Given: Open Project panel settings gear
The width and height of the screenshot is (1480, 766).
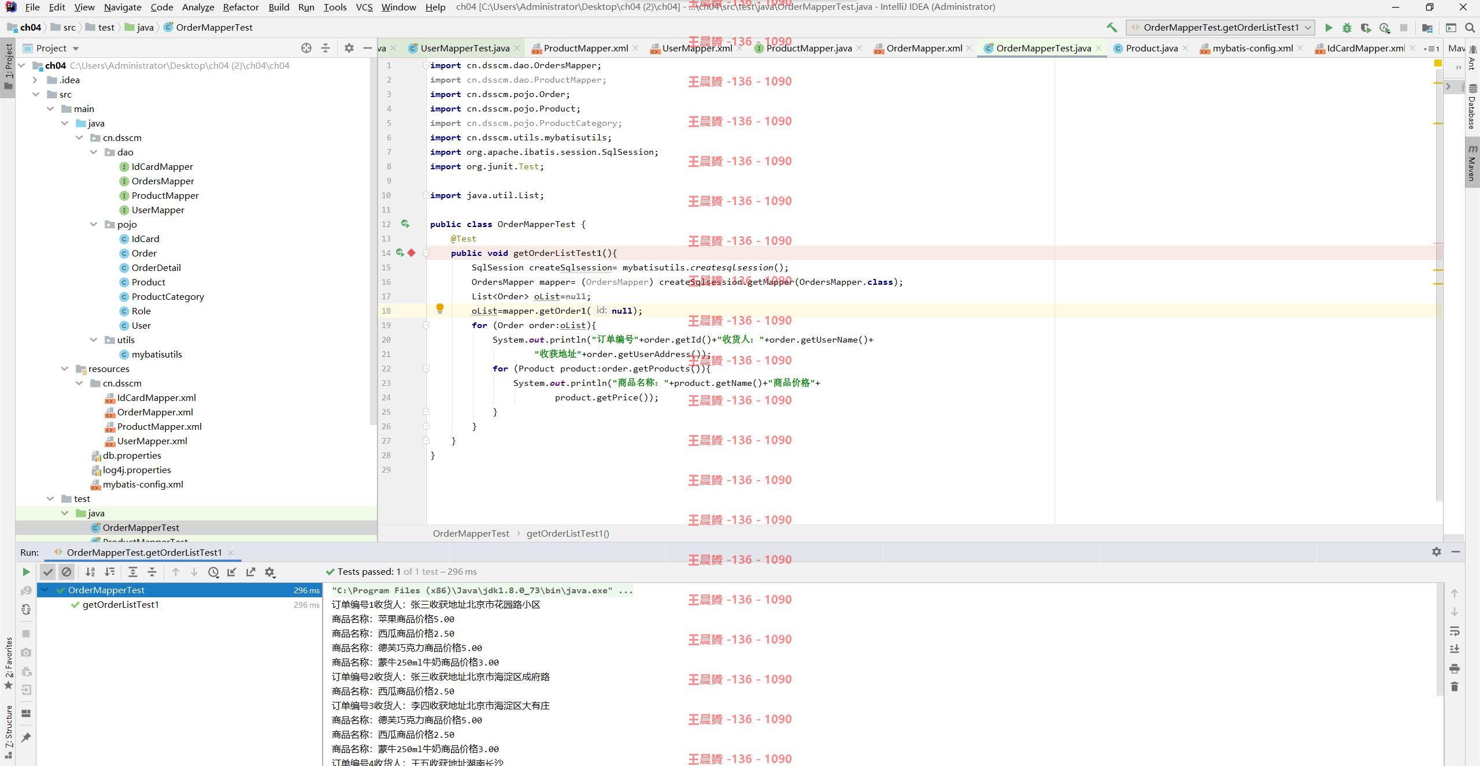Looking at the screenshot, I should coord(349,49).
